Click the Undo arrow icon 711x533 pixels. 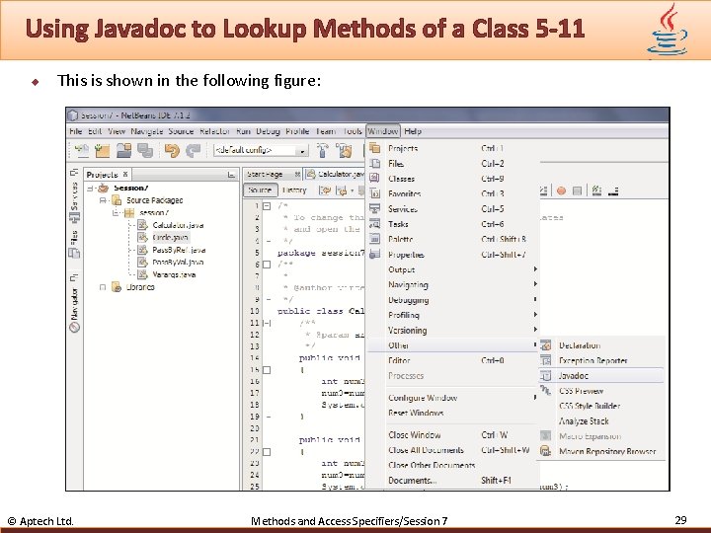coord(172,150)
